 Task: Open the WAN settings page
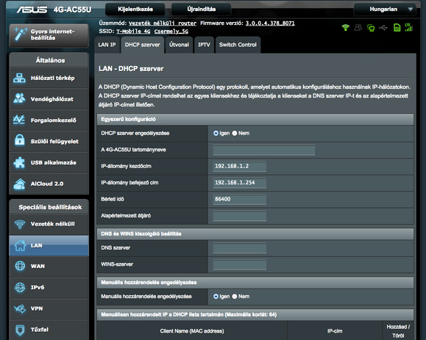pos(49,267)
